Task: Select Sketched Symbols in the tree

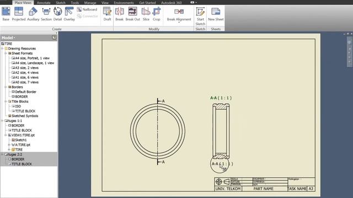Action: click(x=23, y=116)
